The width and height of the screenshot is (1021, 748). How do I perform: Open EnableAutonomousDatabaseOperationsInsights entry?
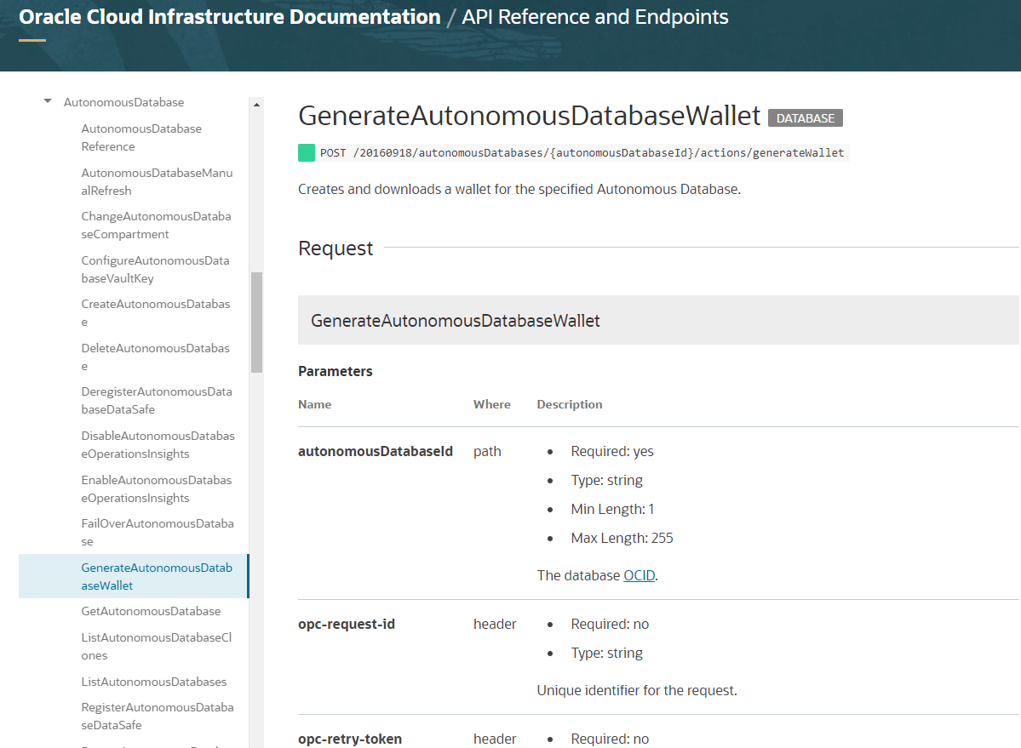(157, 489)
